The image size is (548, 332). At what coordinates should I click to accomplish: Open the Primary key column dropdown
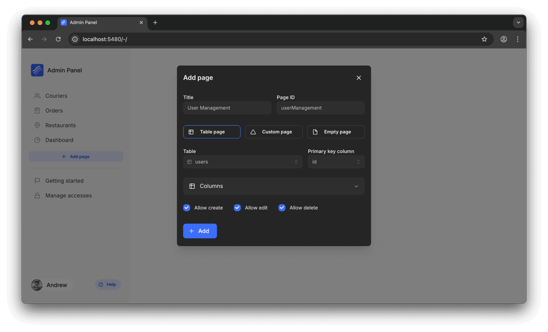(x=336, y=162)
